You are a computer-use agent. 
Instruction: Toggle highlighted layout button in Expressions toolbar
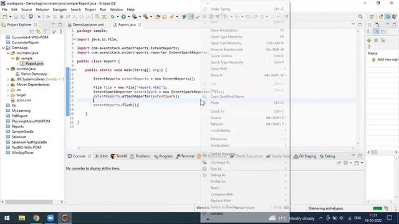pyautogui.click(x=376, y=32)
